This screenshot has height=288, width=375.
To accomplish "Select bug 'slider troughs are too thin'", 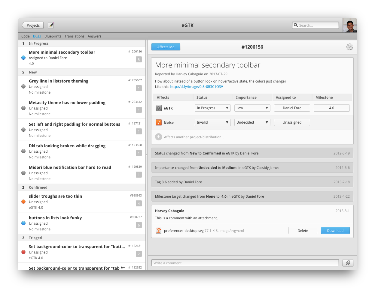I will 82,202.
